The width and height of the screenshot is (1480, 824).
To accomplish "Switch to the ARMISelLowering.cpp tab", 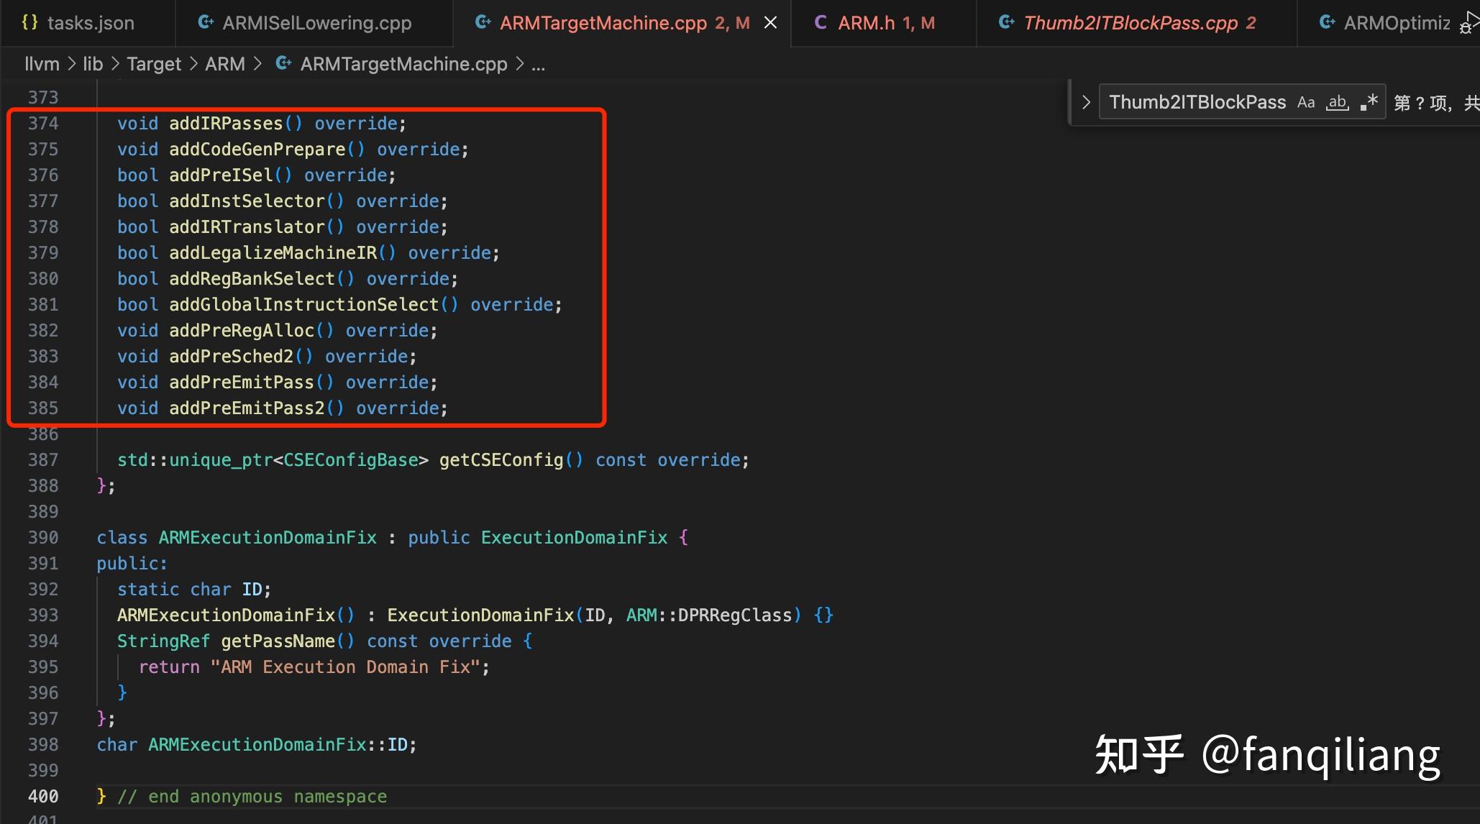I will point(316,23).
